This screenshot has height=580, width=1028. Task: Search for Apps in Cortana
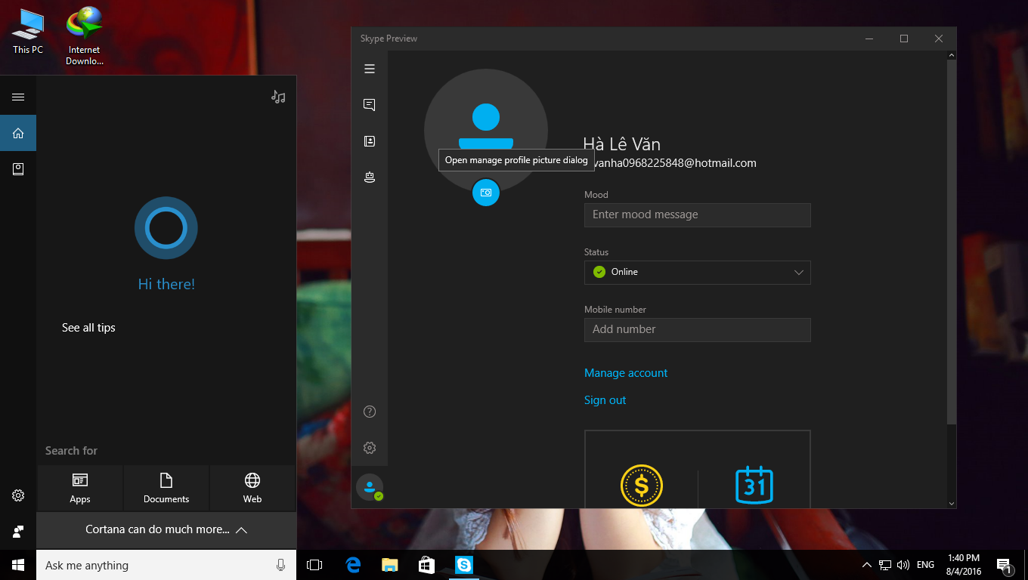(x=80, y=489)
